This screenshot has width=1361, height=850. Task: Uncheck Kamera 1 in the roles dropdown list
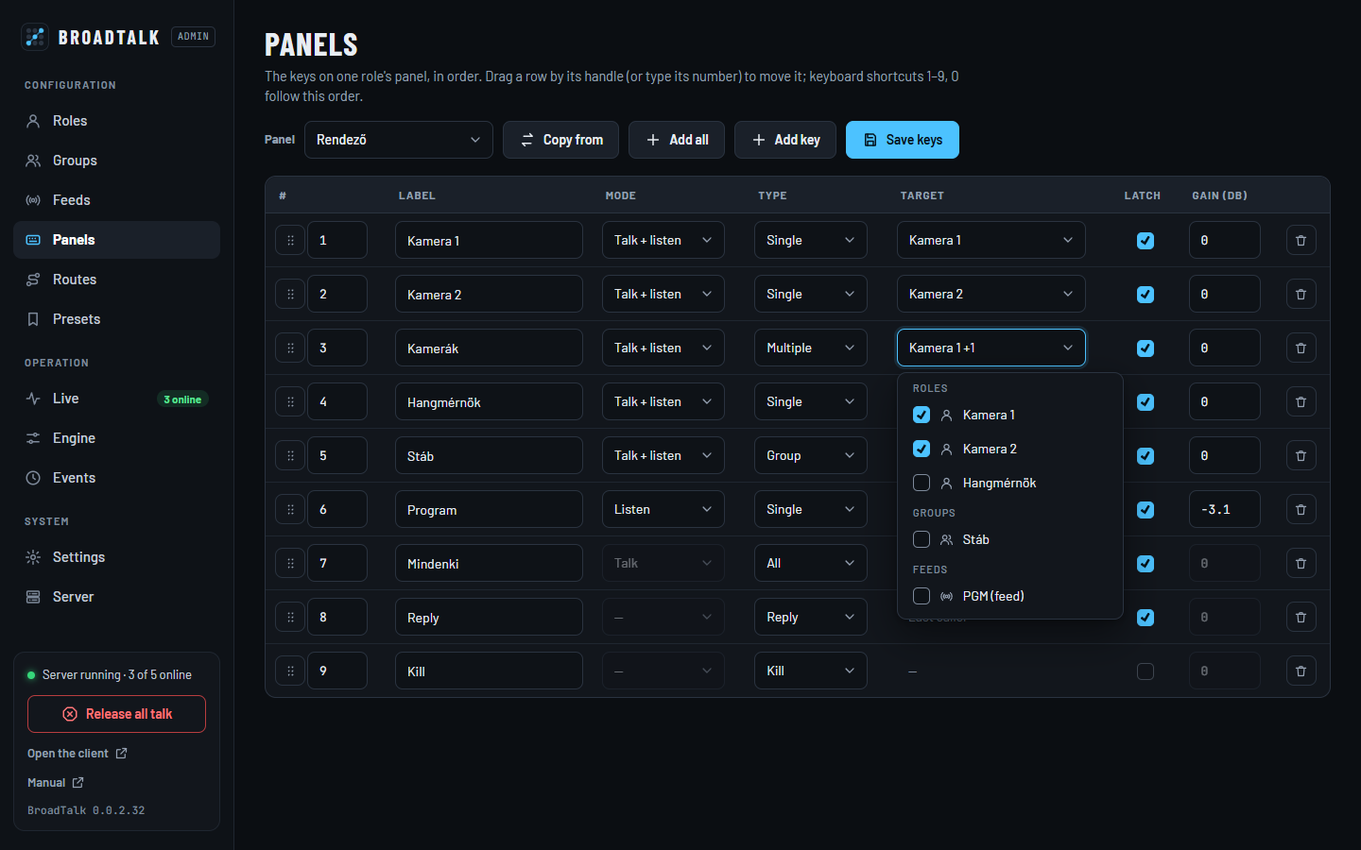coord(922,415)
